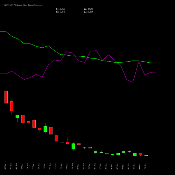Click the close value C: 0.35
175x175 pixels.
[61, 9]
